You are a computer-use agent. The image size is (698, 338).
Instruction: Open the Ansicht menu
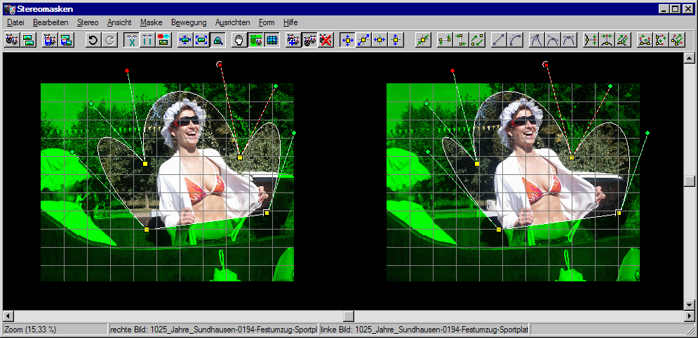tap(119, 22)
